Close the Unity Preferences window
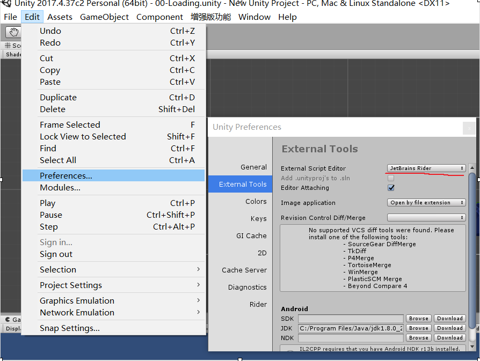Viewport: 480px width, 361px height. tap(469, 129)
